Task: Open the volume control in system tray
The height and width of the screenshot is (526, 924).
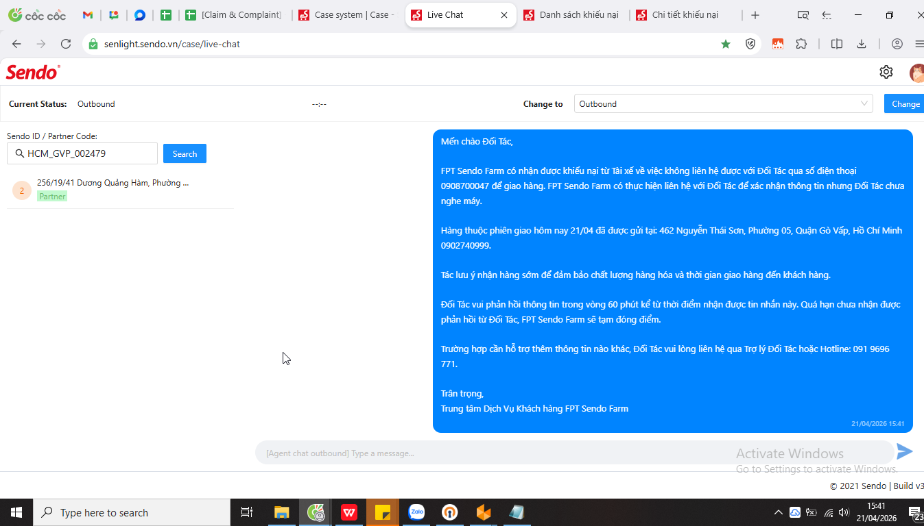Action: pyautogui.click(x=844, y=512)
